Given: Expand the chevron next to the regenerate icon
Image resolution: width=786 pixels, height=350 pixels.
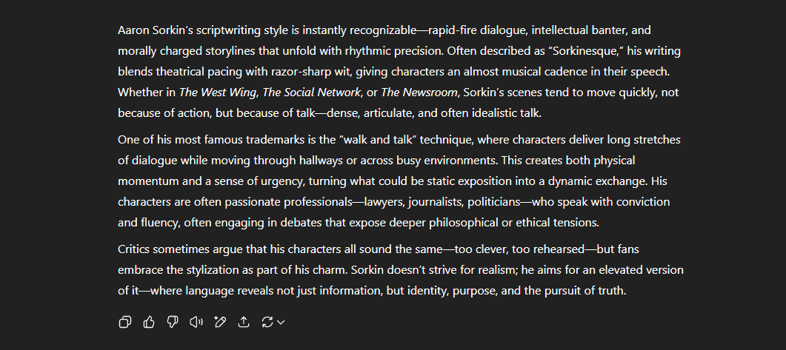Looking at the screenshot, I should (x=281, y=323).
